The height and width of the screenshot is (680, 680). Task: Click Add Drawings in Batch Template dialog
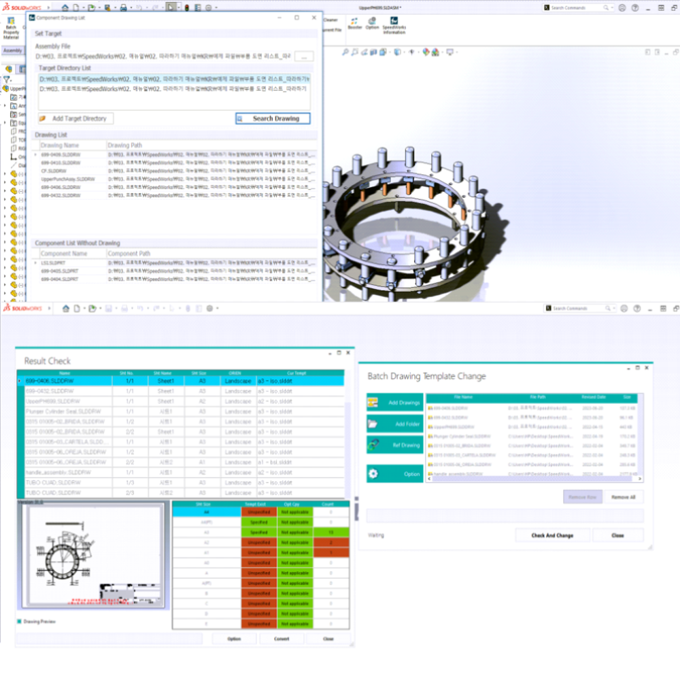[395, 403]
